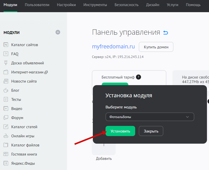Screen dimensions: 209x170
Task: Select Гостевая книга in the modules list
Action: click(x=24, y=154)
